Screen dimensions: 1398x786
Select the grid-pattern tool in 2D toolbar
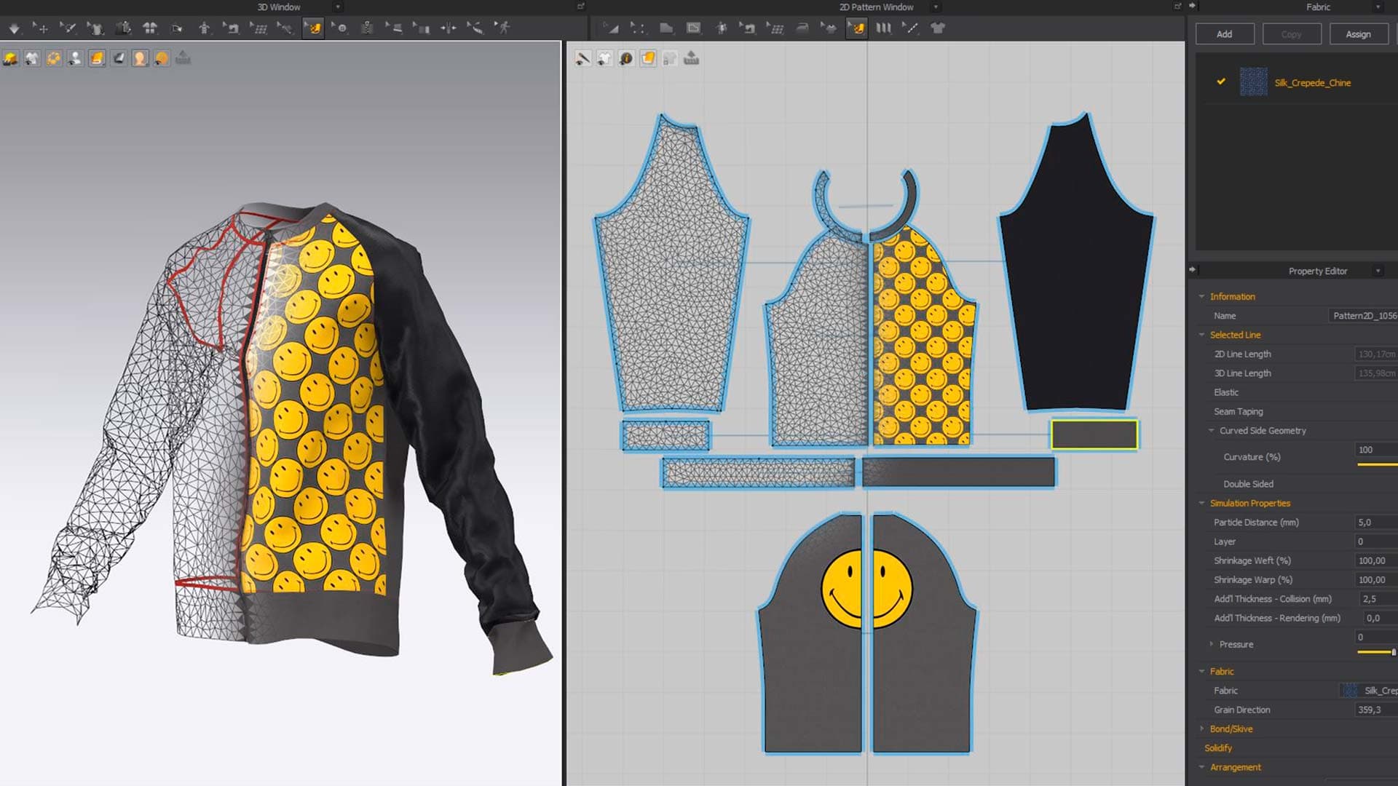pos(775,28)
